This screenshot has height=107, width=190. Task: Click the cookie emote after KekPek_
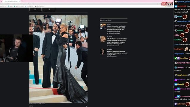pos(185,40)
